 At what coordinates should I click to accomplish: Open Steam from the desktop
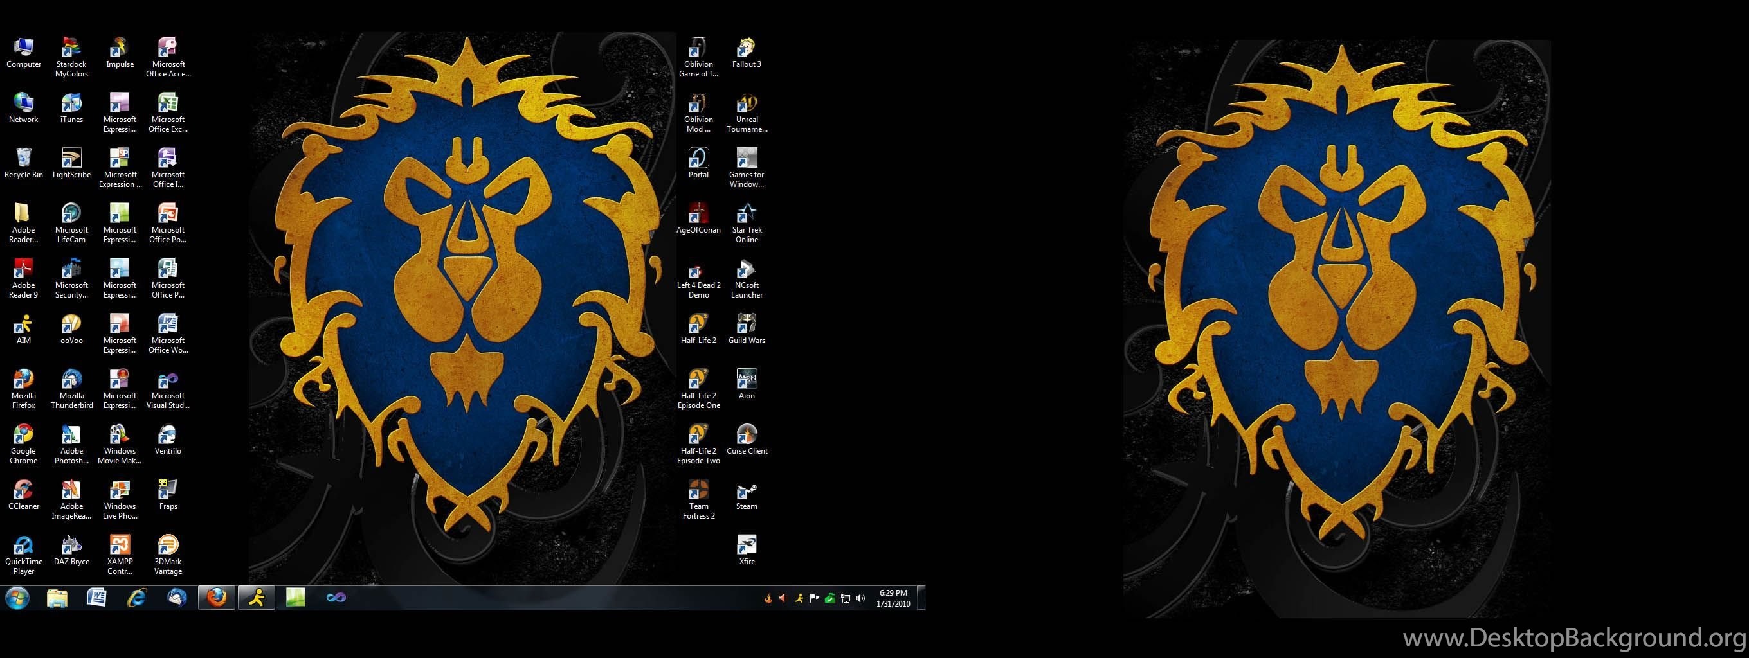[746, 495]
